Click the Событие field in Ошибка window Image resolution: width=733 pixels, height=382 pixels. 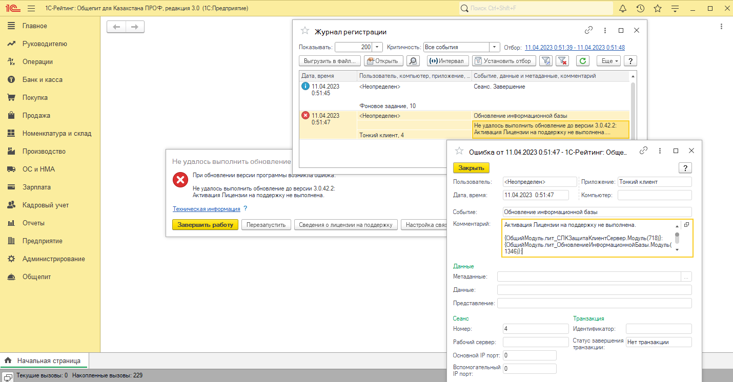pyautogui.click(x=597, y=211)
